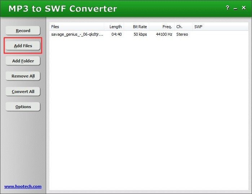The width and height of the screenshot is (252, 194).
Task: Click the 44100 Hz frequency cell
Action: (164, 34)
